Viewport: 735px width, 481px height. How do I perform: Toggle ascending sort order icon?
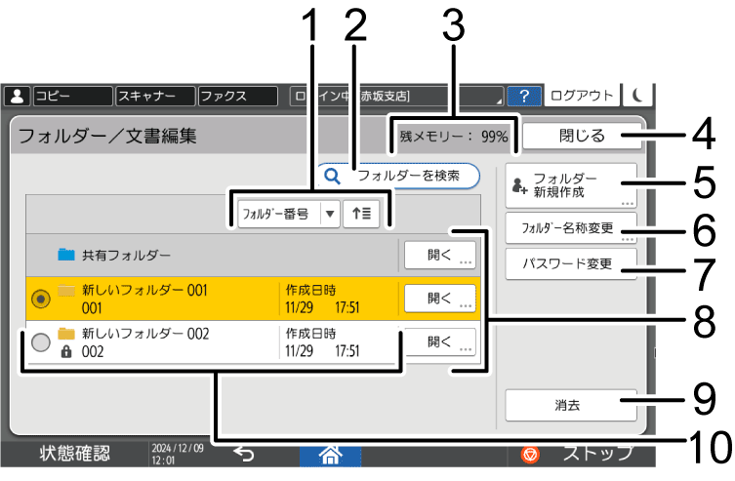[x=361, y=214]
